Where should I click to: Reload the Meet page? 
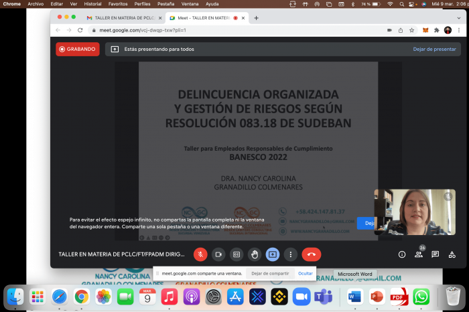[x=80, y=30]
